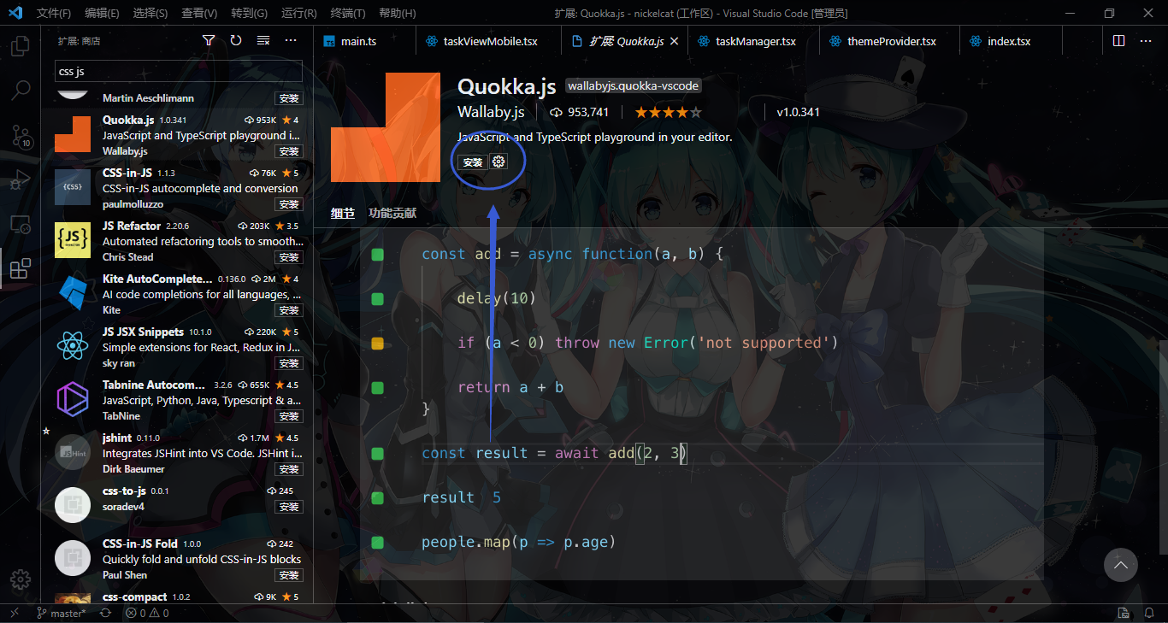Focus the extensions search box
The height and width of the screenshot is (623, 1168).
coord(179,71)
